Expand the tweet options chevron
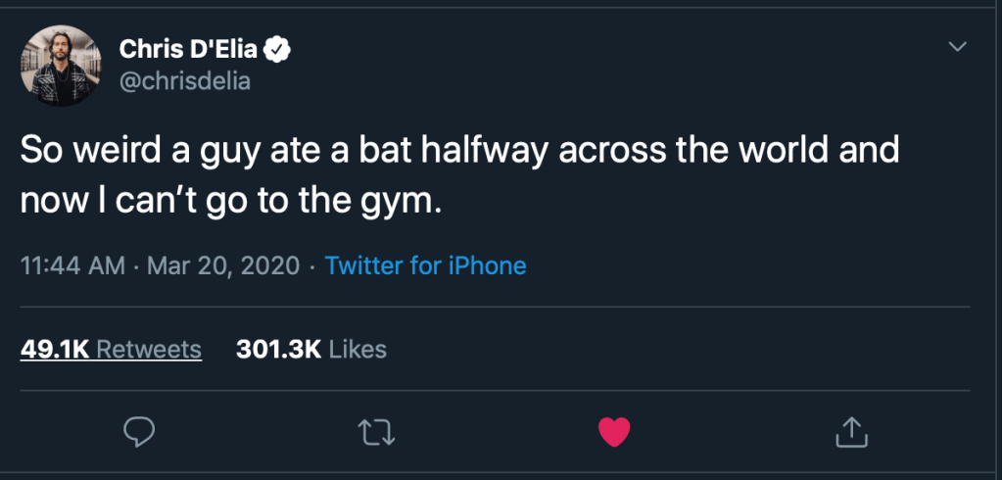This screenshot has height=480, width=1002. [957, 47]
